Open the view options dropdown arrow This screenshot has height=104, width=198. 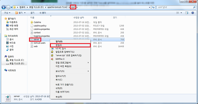tap(181, 13)
